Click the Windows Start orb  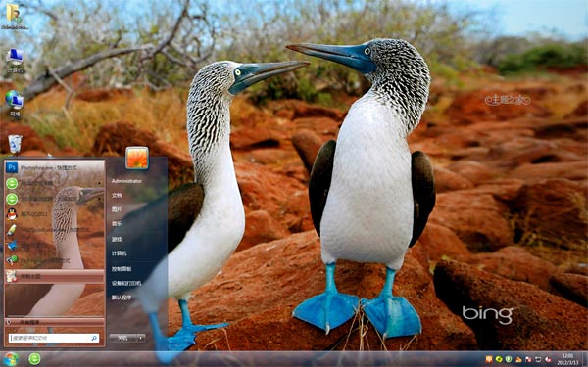coord(11,359)
